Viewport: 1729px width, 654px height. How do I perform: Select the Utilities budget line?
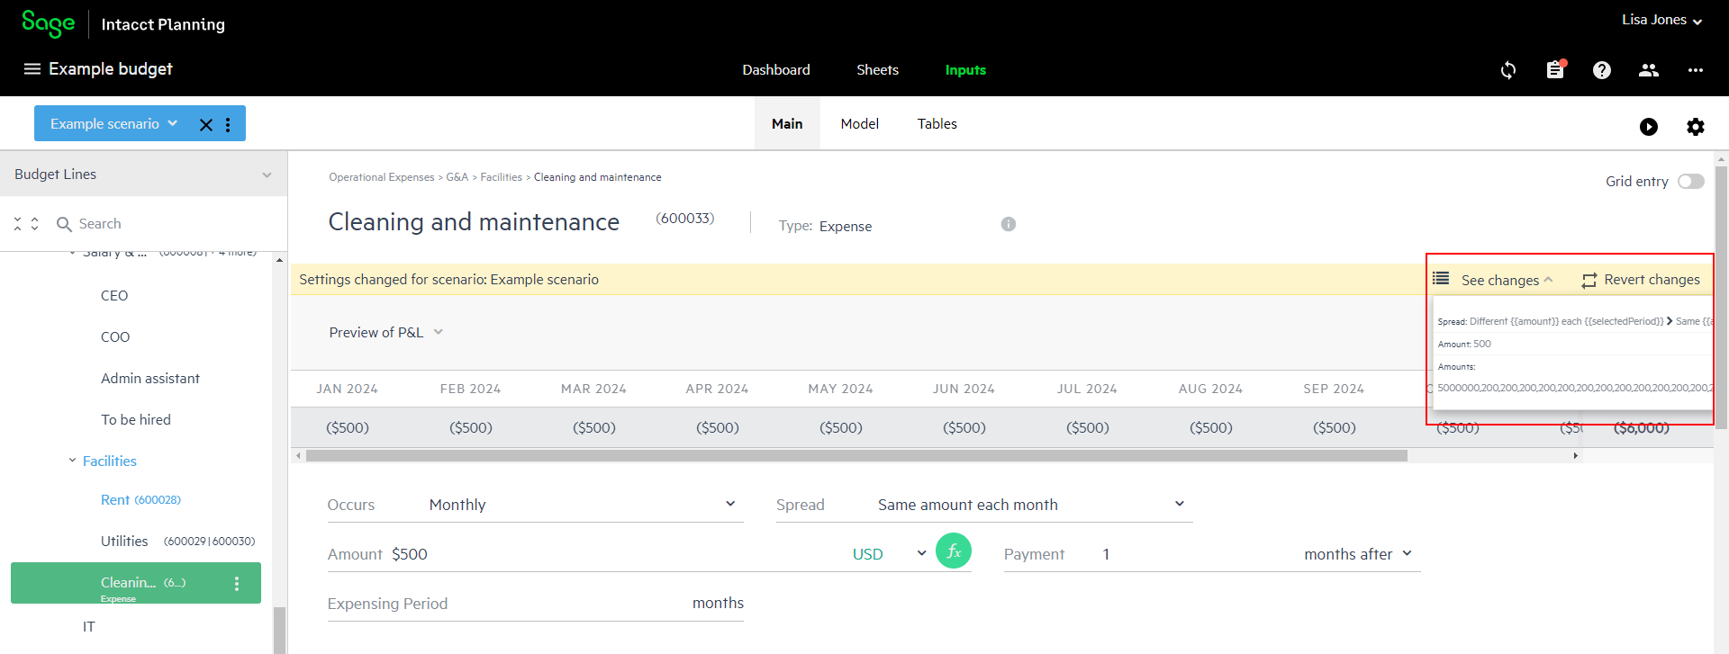(177, 542)
